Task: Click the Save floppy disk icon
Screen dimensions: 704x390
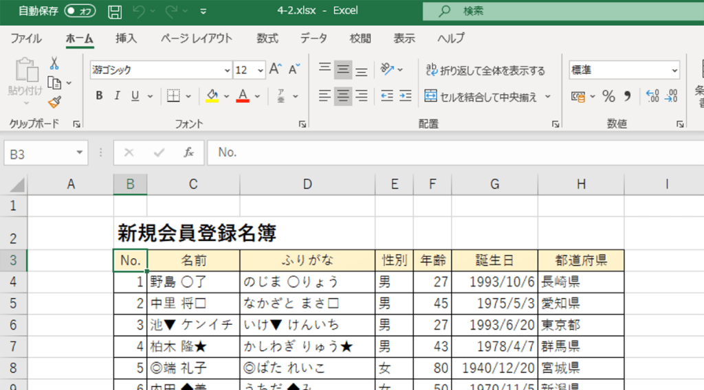Action: tap(115, 12)
